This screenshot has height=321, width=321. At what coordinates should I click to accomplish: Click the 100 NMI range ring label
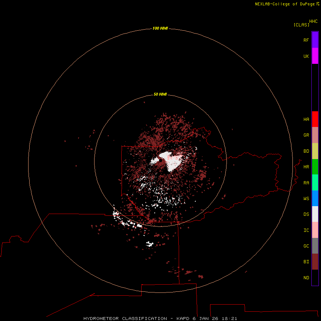point(160,28)
